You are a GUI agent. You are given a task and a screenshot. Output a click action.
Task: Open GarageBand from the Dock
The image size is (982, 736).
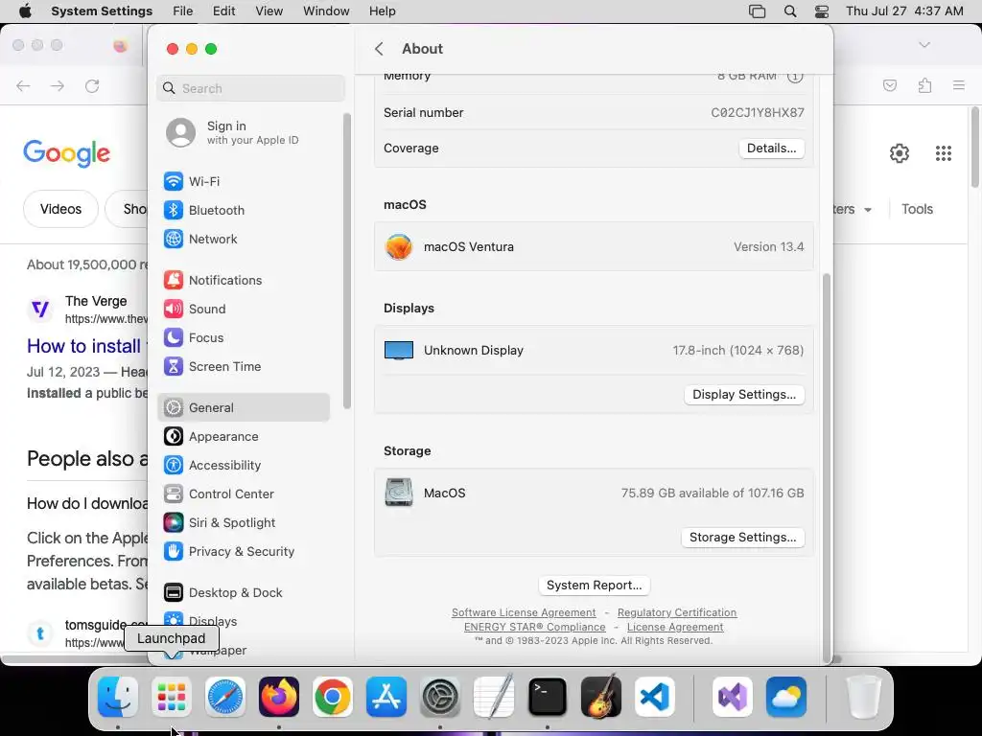[x=601, y=697]
